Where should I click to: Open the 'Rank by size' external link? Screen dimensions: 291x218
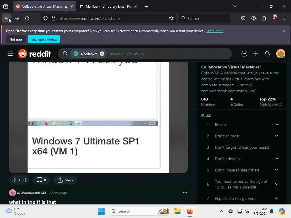pyautogui.click(x=271, y=104)
